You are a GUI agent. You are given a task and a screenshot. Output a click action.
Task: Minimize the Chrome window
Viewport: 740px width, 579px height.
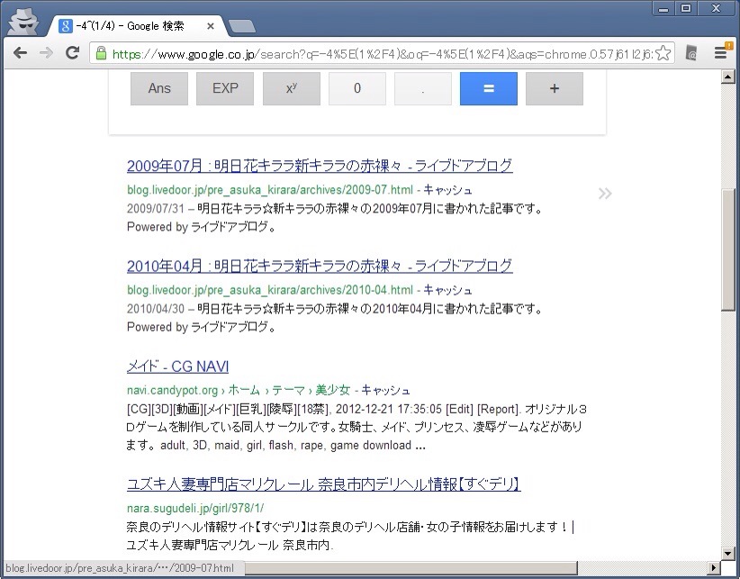pos(663,8)
